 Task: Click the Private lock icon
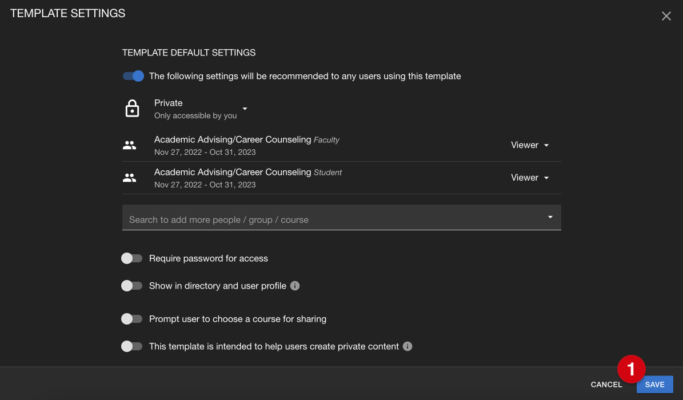pyautogui.click(x=132, y=109)
